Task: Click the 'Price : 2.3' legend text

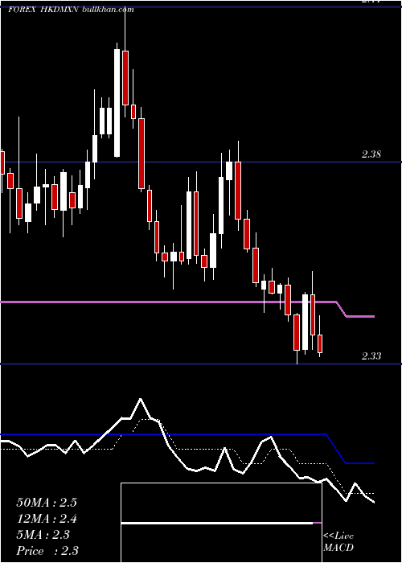Action: coord(47,551)
